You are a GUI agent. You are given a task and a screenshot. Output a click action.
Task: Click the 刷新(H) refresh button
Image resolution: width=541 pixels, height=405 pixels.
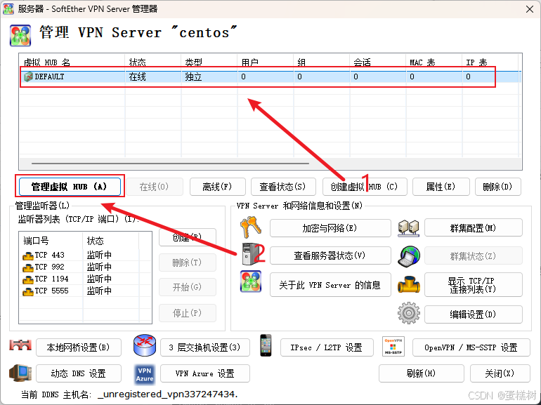coord(422,373)
